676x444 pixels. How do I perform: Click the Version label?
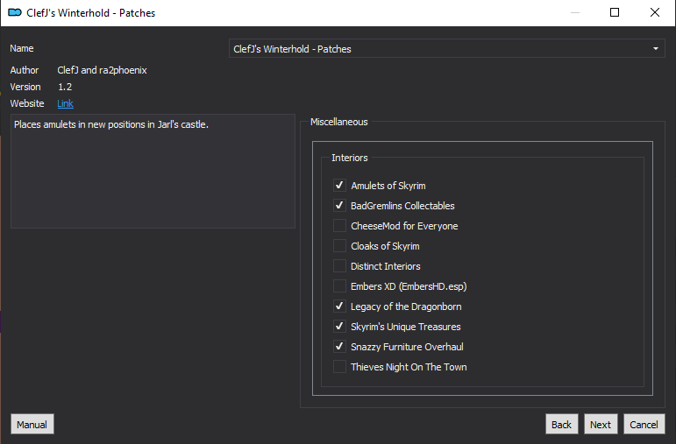click(25, 87)
